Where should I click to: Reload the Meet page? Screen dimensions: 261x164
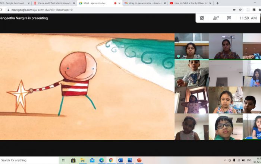[1, 10]
